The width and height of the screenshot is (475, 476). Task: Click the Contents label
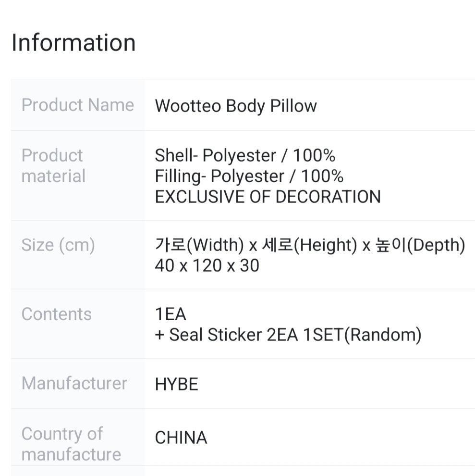57,314
